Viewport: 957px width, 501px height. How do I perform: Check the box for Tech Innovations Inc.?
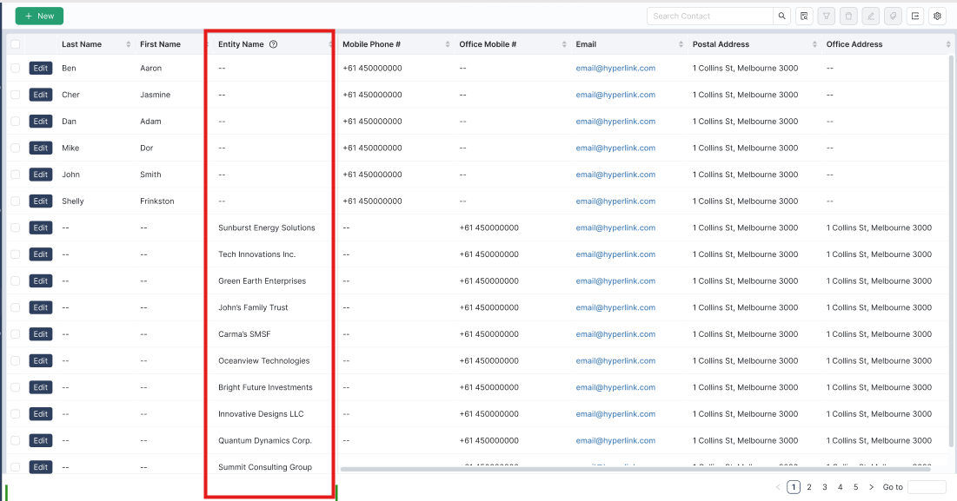[x=16, y=254]
